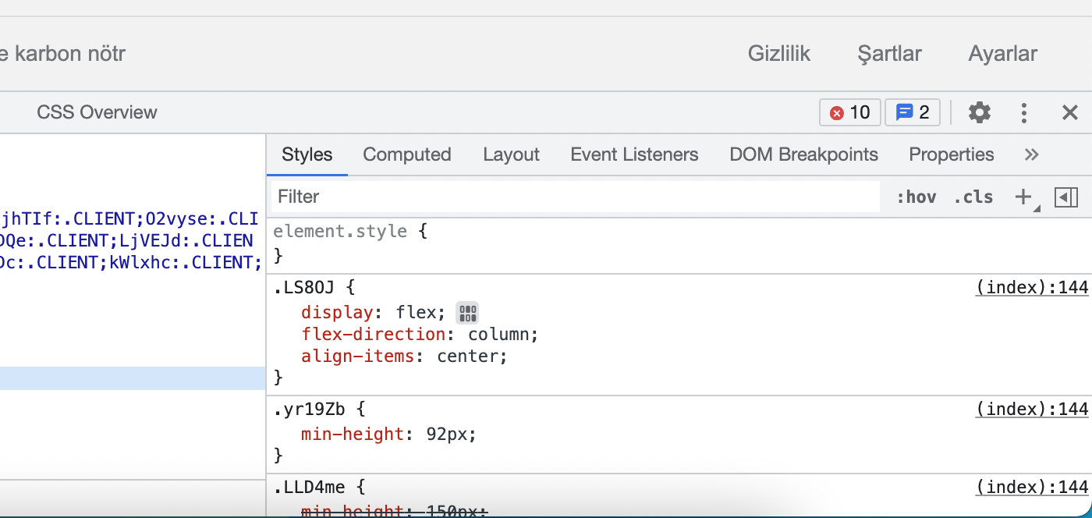Click the align-items property name
The width and height of the screenshot is (1092, 518).
point(358,357)
